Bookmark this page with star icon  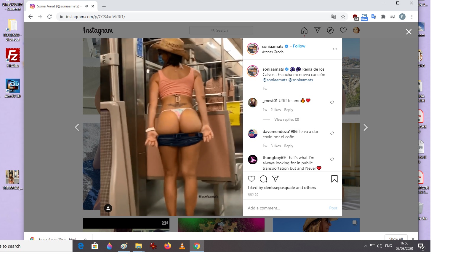tap(343, 17)
